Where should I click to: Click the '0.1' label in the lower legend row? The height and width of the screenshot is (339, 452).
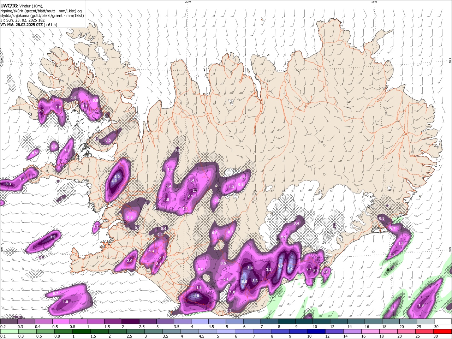coord(3,337)
